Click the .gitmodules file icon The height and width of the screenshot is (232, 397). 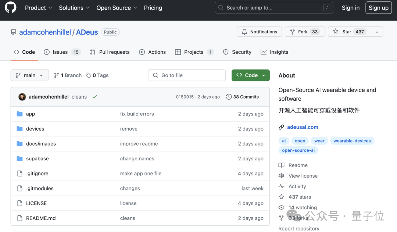pyautogui.click(x=20, y=189)
